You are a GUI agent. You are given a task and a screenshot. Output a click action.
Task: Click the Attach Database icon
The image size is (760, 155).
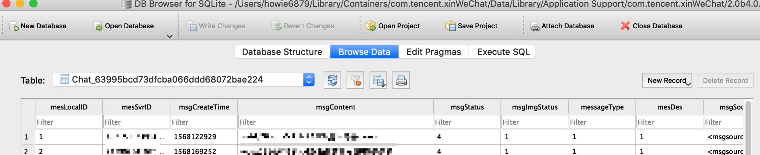pyautogui.click(x=535, y=26)
